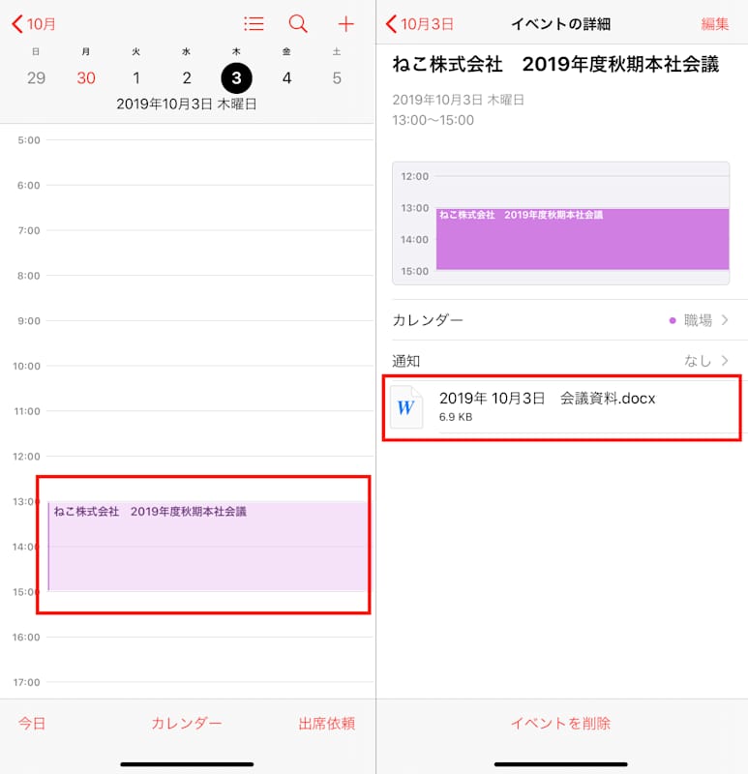Open the カレンダー list at bottom
Screen dimensions: 748x774
[187, 724]
